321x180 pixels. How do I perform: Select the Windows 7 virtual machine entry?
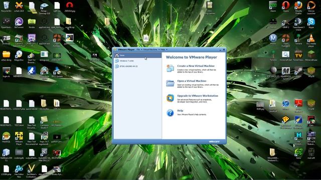pos(137,61)
